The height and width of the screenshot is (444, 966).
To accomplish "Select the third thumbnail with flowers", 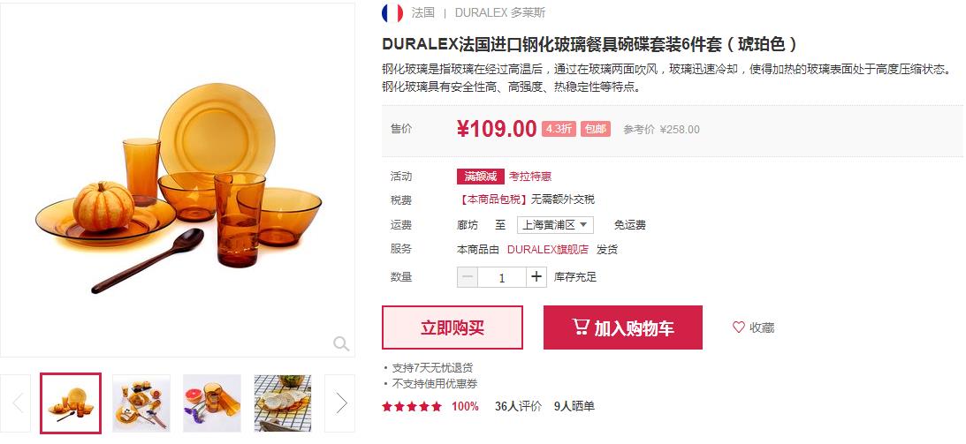I will click(212, 403).
